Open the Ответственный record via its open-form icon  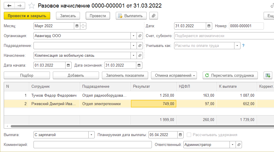tap(239, 145)
